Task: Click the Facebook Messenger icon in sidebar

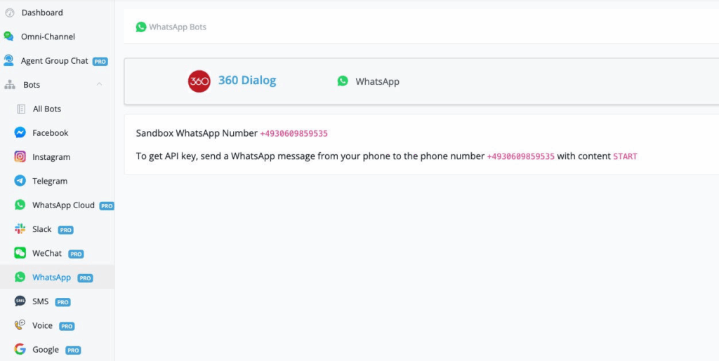Action: (20, 133)
